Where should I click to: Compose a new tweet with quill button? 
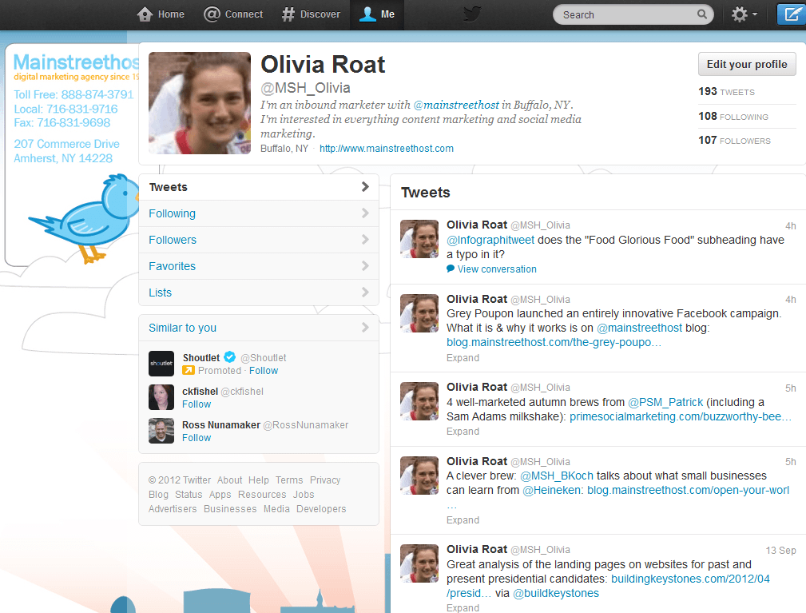tap(791, 14)
